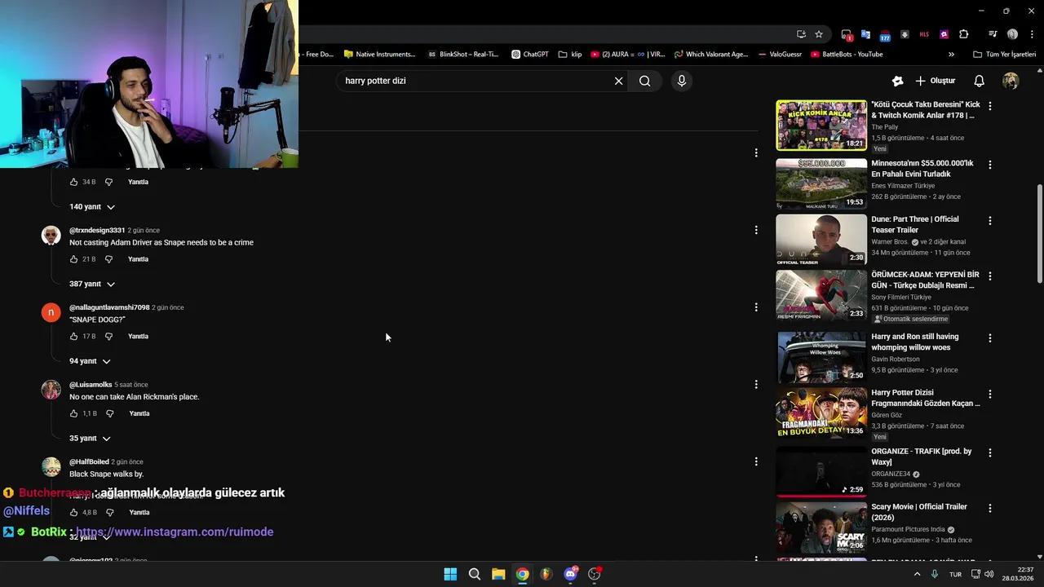
Task: Click the Oluştur create button
Action: tap(935, 81)
